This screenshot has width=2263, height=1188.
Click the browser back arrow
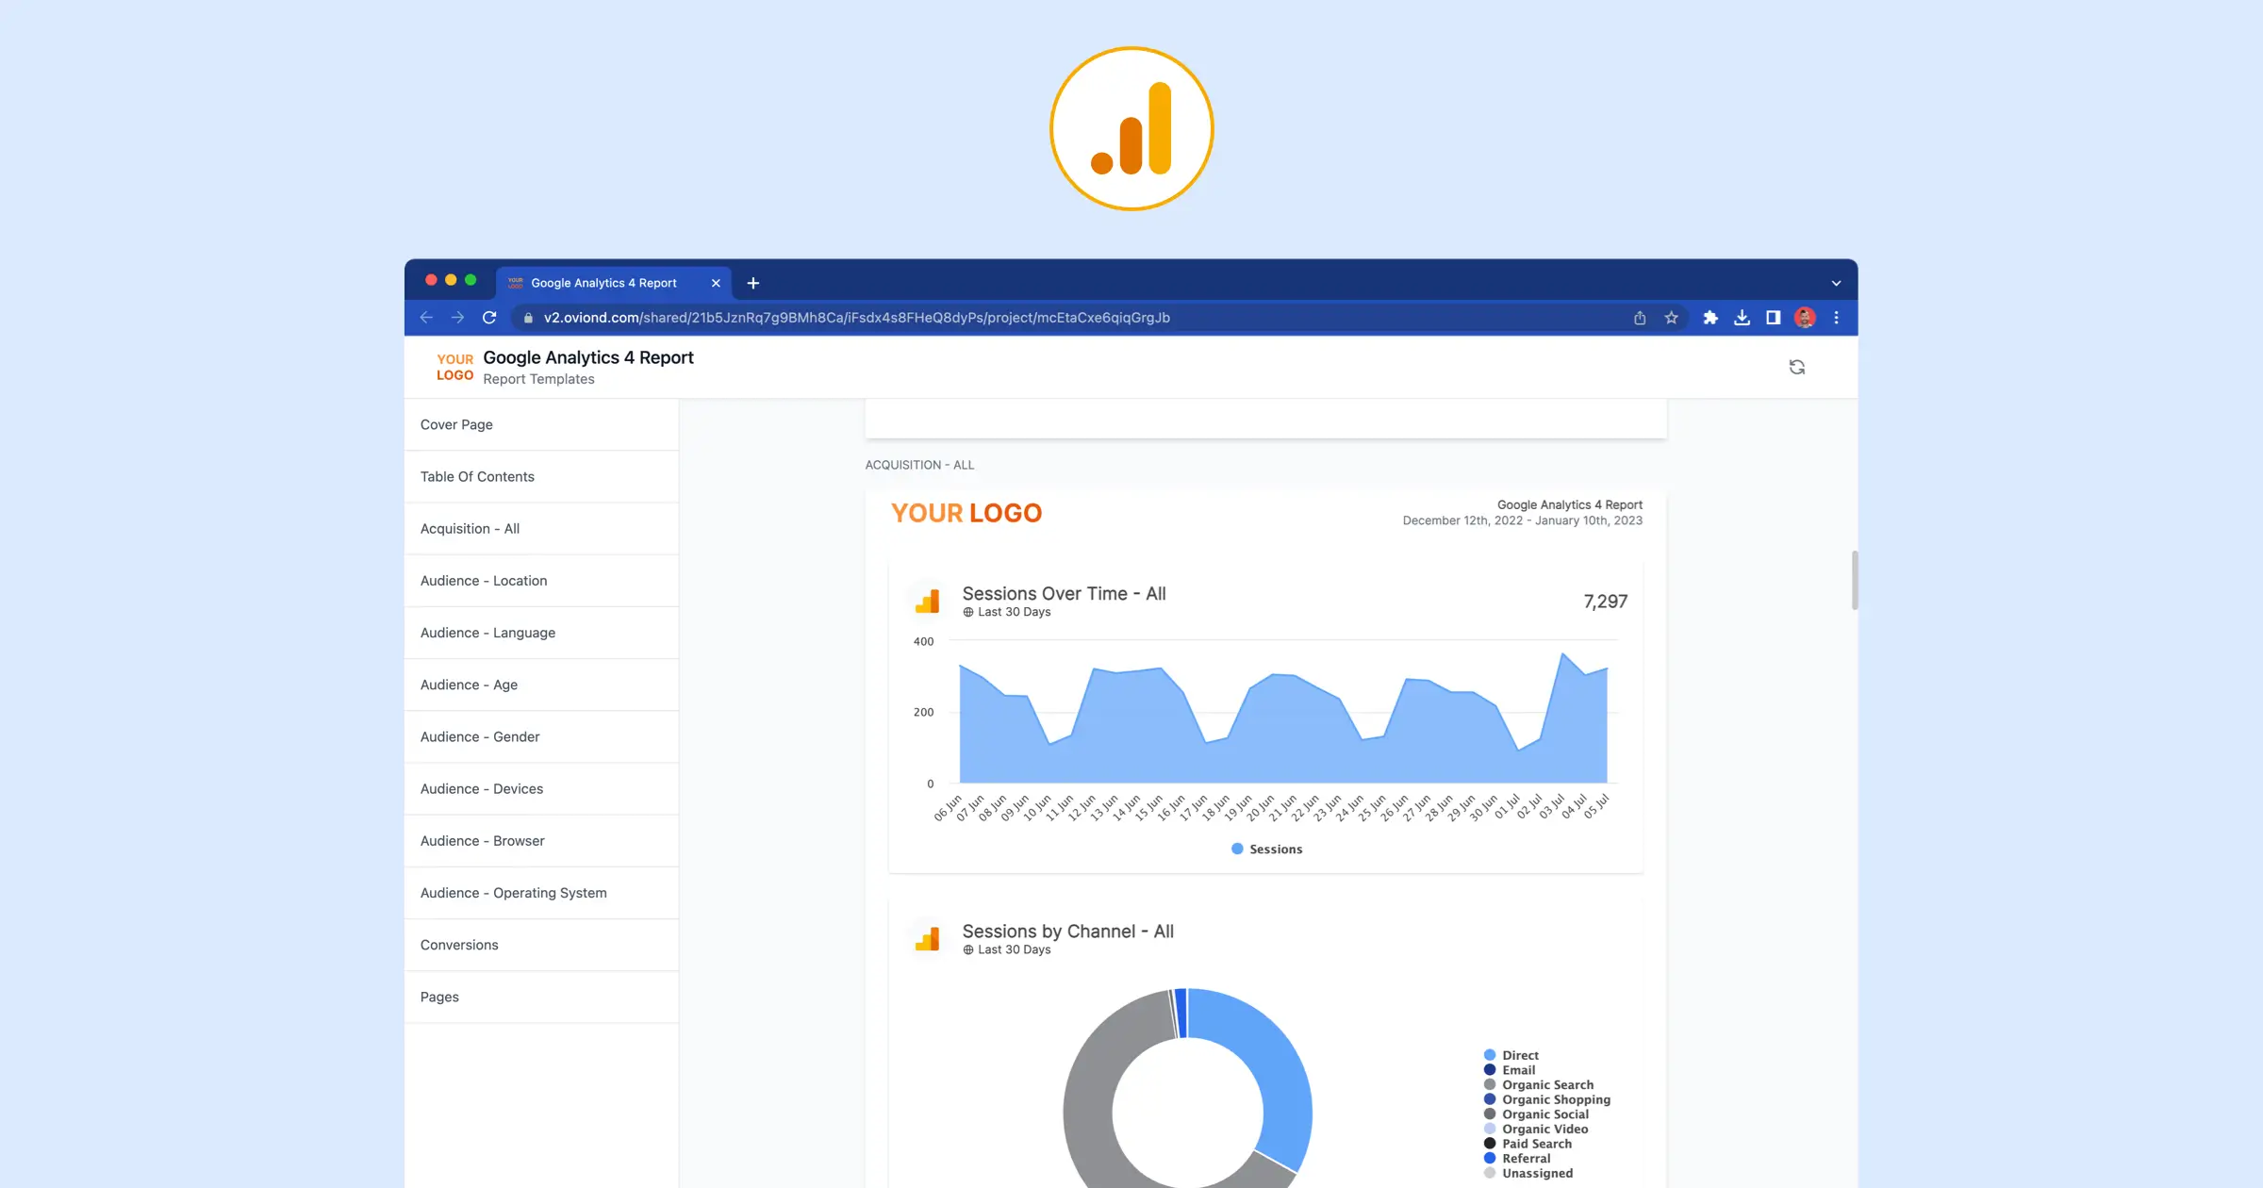tap(426, 318)
